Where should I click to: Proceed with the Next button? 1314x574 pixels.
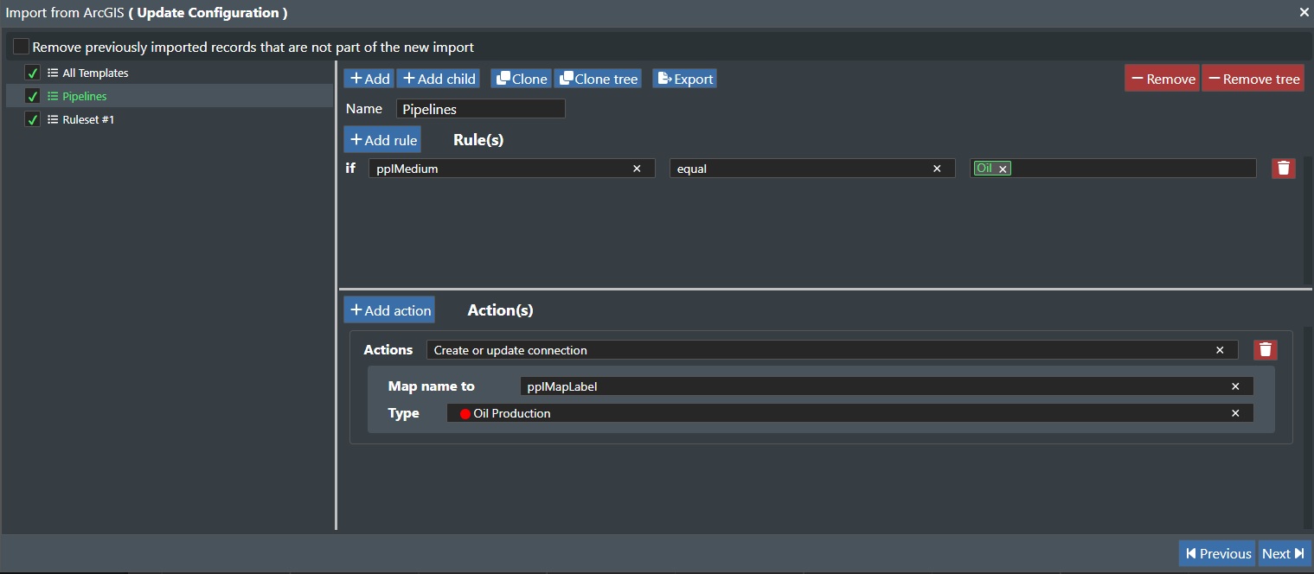(x=1285, y=554)
